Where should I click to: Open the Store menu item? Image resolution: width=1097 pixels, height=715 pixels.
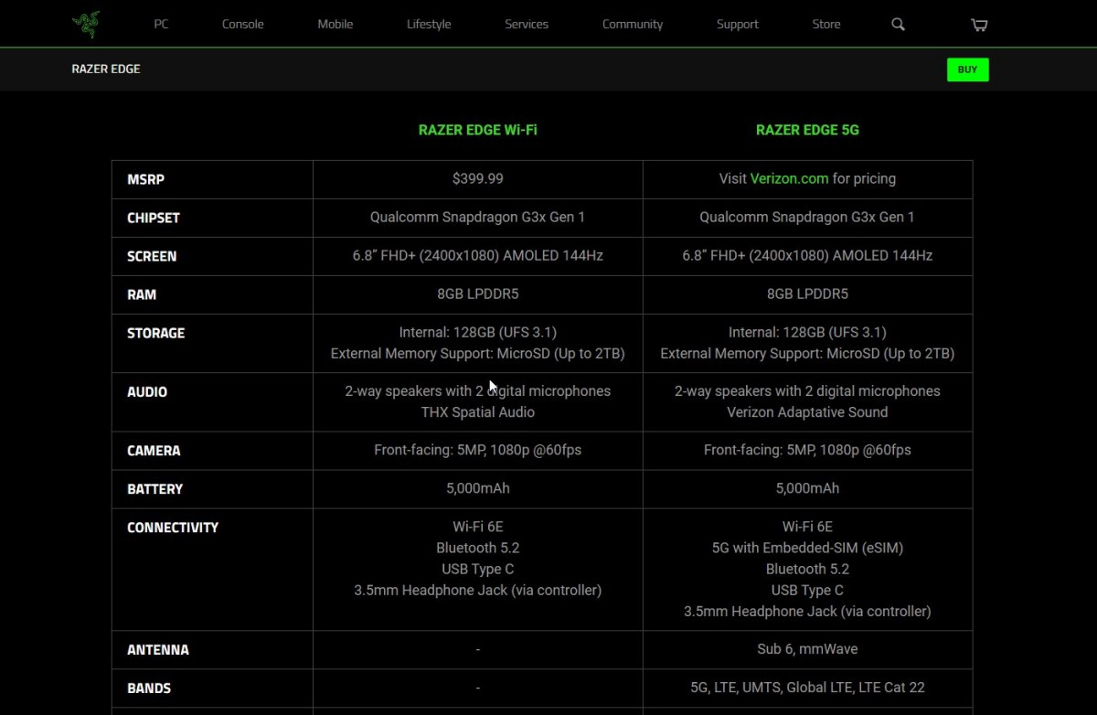tap(825, 25)
